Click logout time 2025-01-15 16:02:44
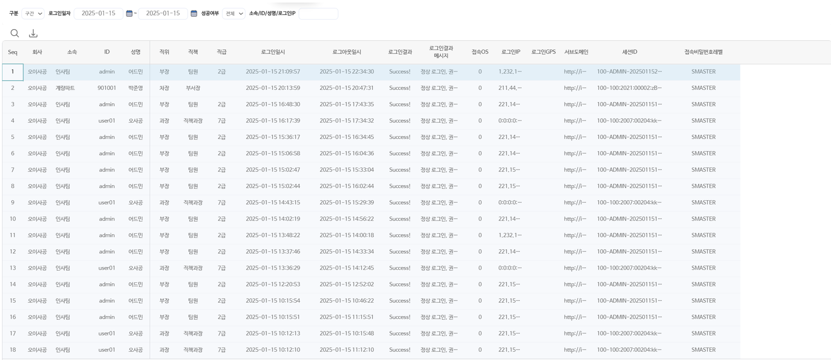The image size is (831, 360). [x=347, y=186]
